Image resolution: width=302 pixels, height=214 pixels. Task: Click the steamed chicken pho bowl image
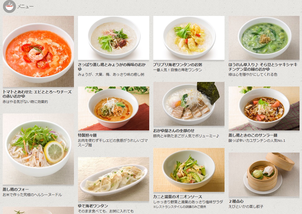tap(38, 149)
